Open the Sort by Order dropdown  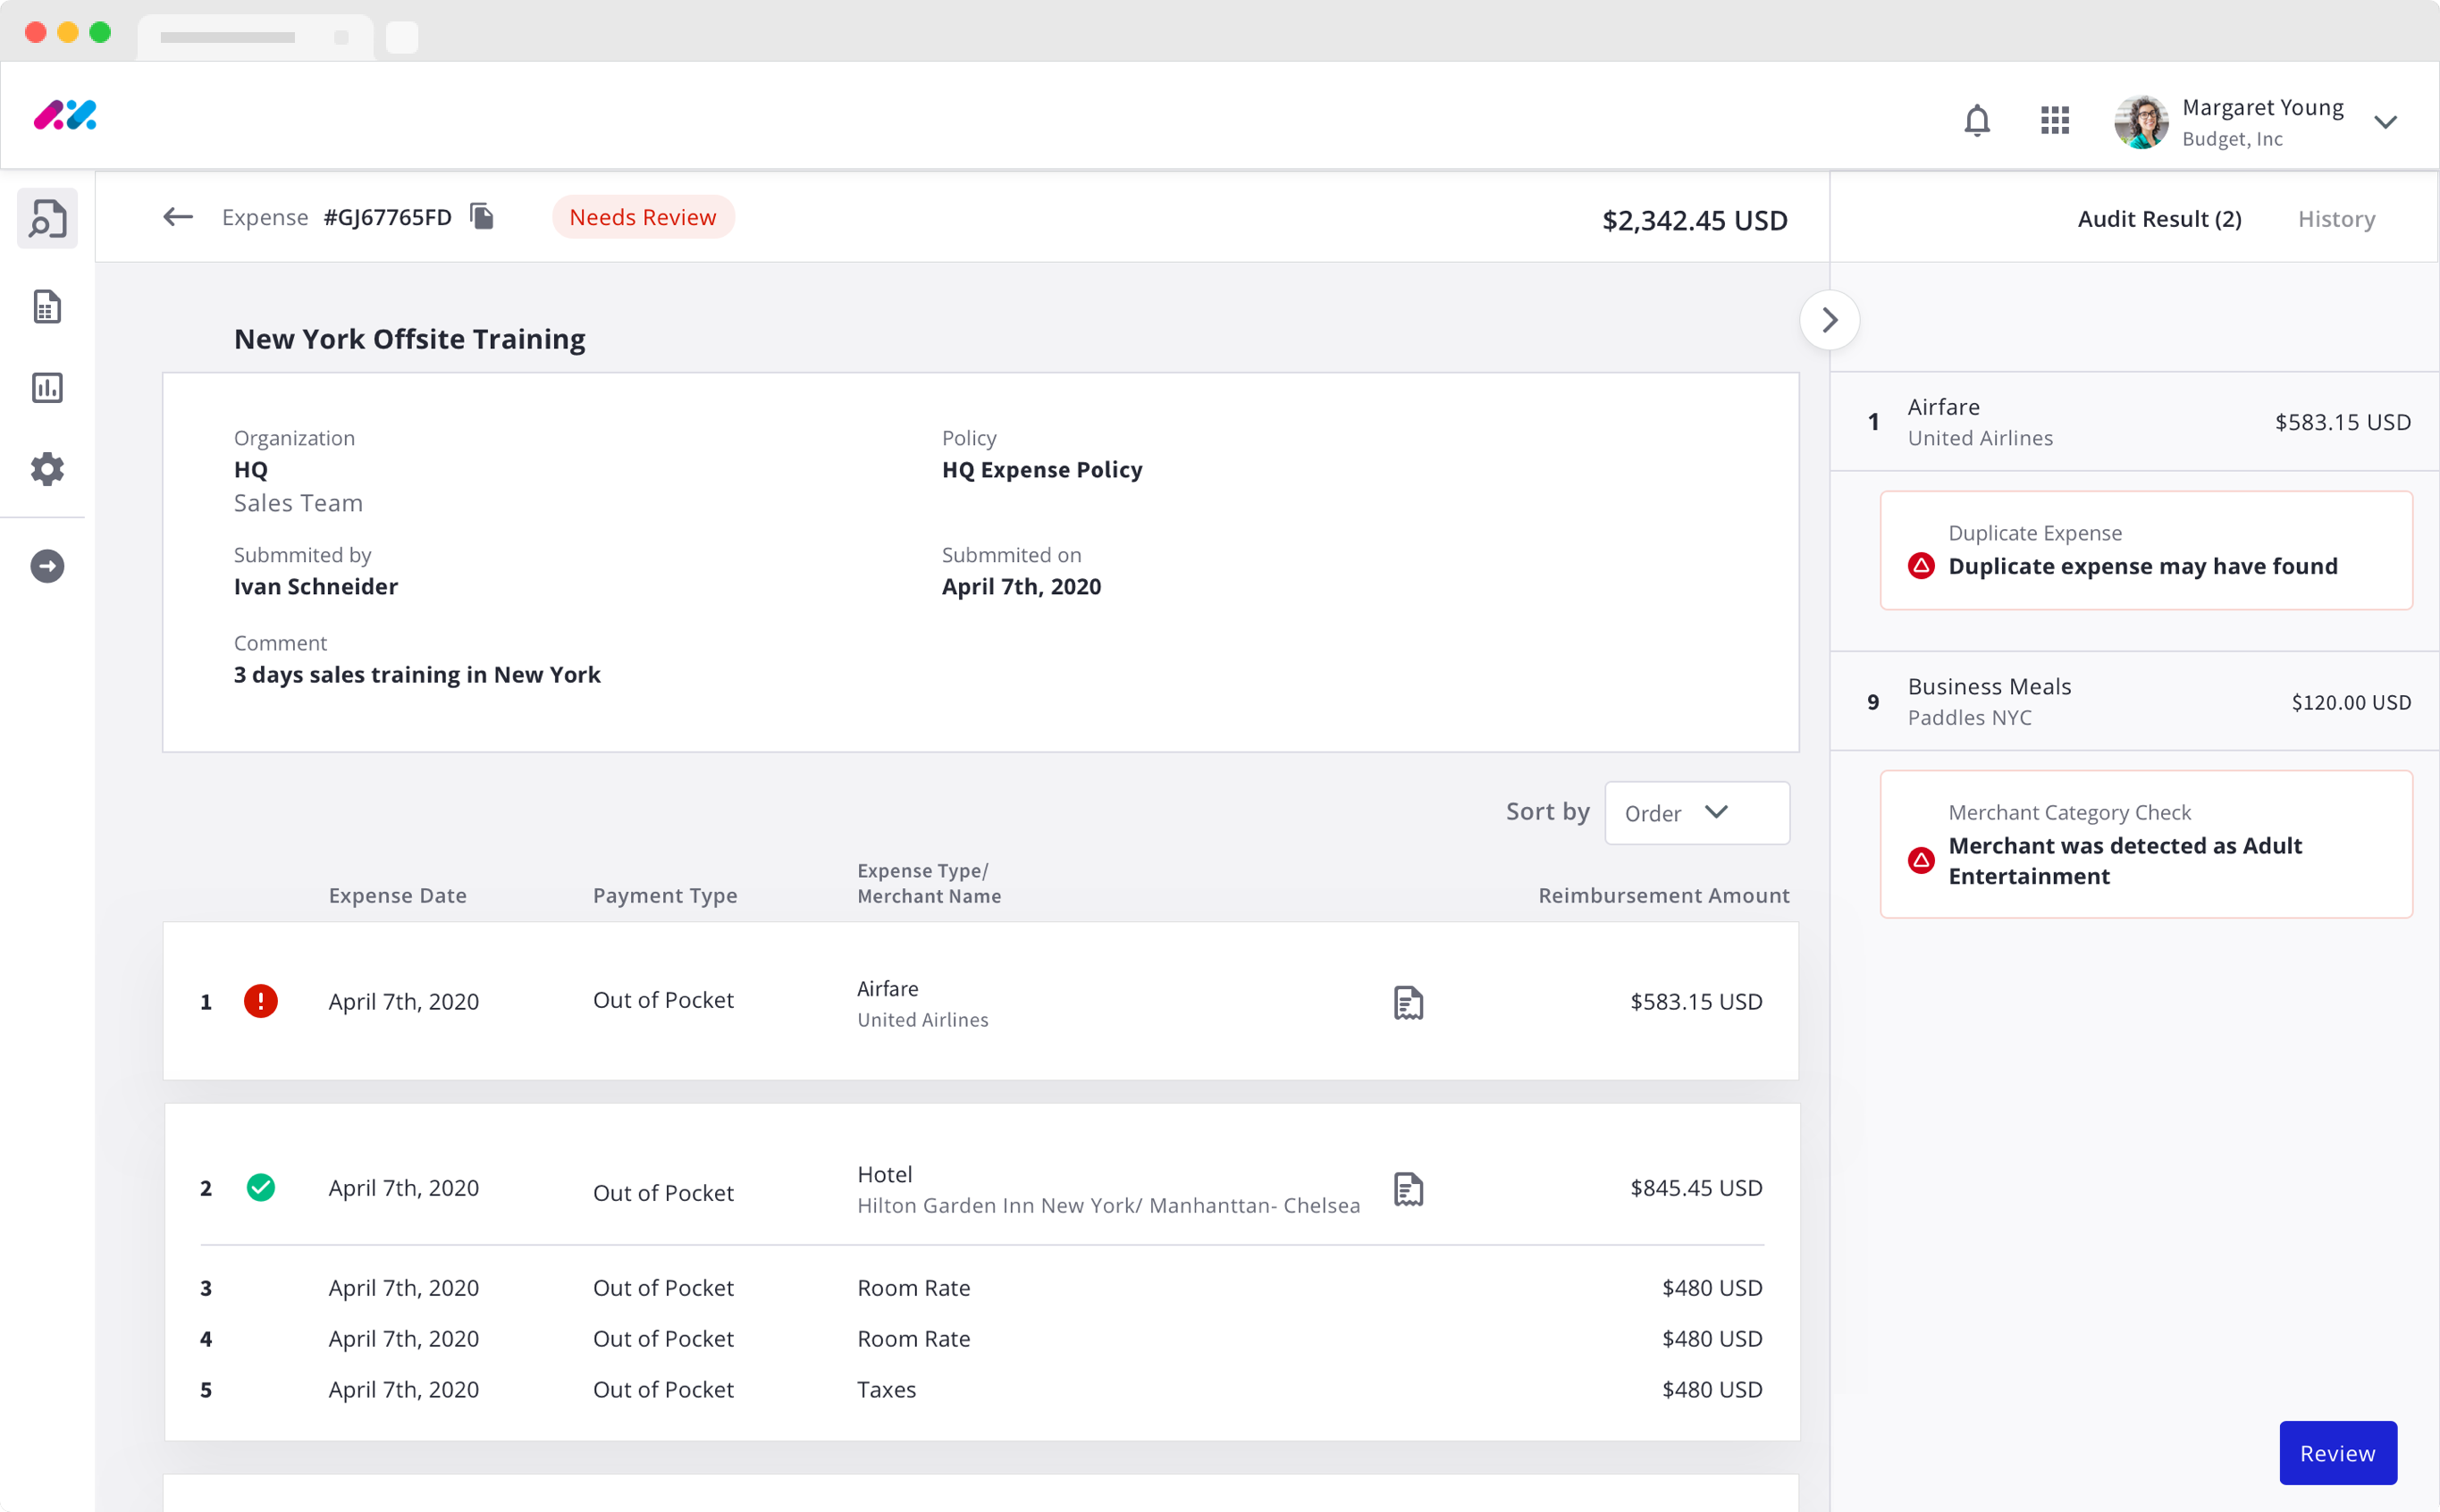1696,813
